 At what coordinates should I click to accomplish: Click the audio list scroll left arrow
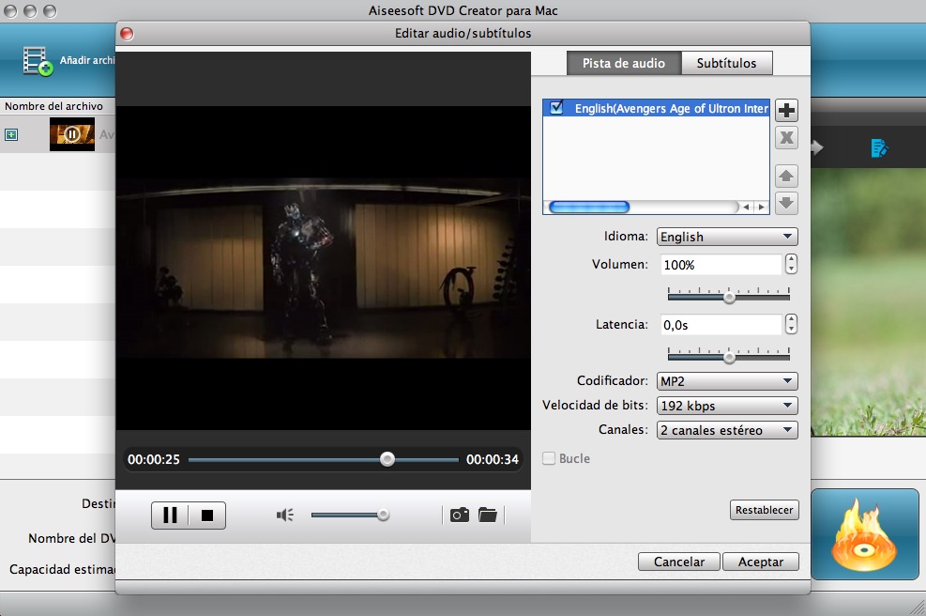click(x=747, y=207)
